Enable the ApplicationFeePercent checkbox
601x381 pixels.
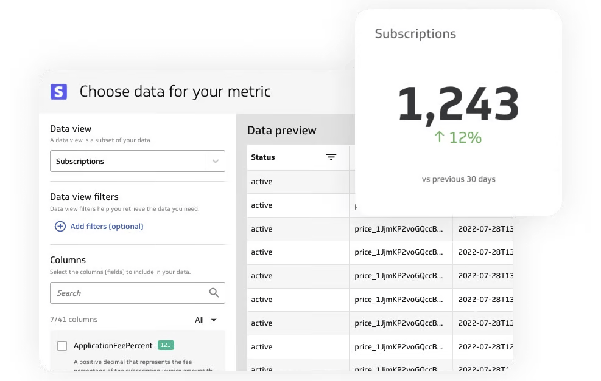tap(62, 345)
